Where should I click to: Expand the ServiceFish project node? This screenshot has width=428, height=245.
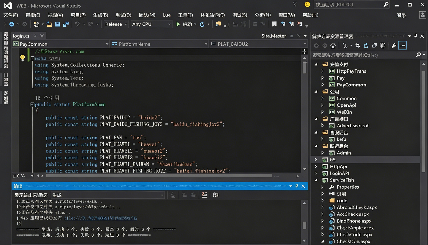[316, 180]
